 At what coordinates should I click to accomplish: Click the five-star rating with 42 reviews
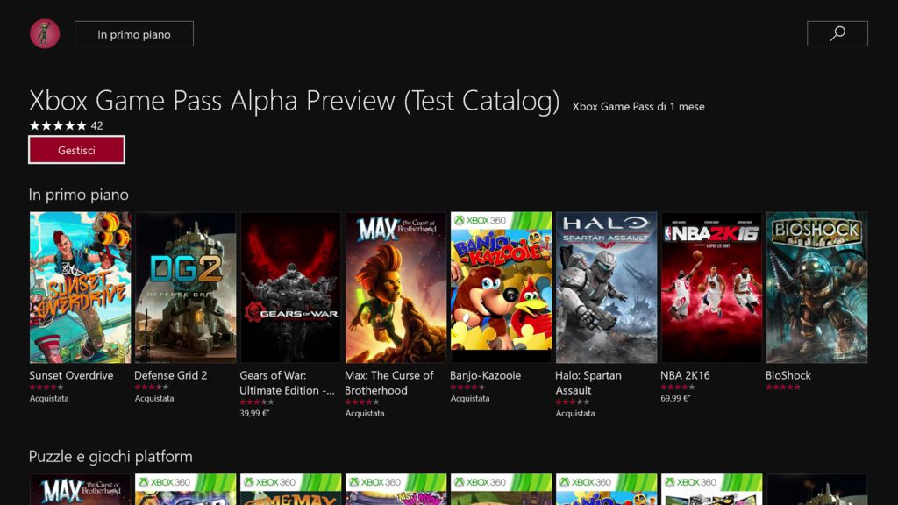[x=66, y=125]
